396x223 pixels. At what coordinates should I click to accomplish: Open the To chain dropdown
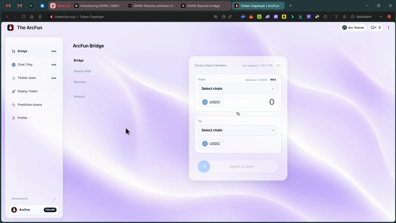pos(238,130)
